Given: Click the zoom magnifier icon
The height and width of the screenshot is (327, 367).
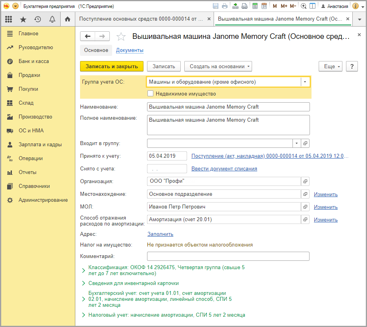Looking at the screenshot, I should point(304,6).
